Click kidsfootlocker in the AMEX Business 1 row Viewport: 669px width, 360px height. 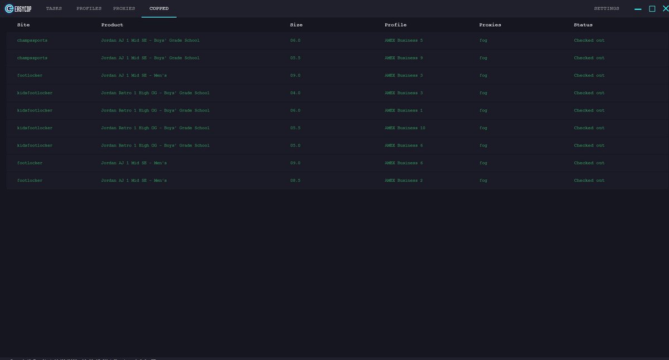coord(35,110)
